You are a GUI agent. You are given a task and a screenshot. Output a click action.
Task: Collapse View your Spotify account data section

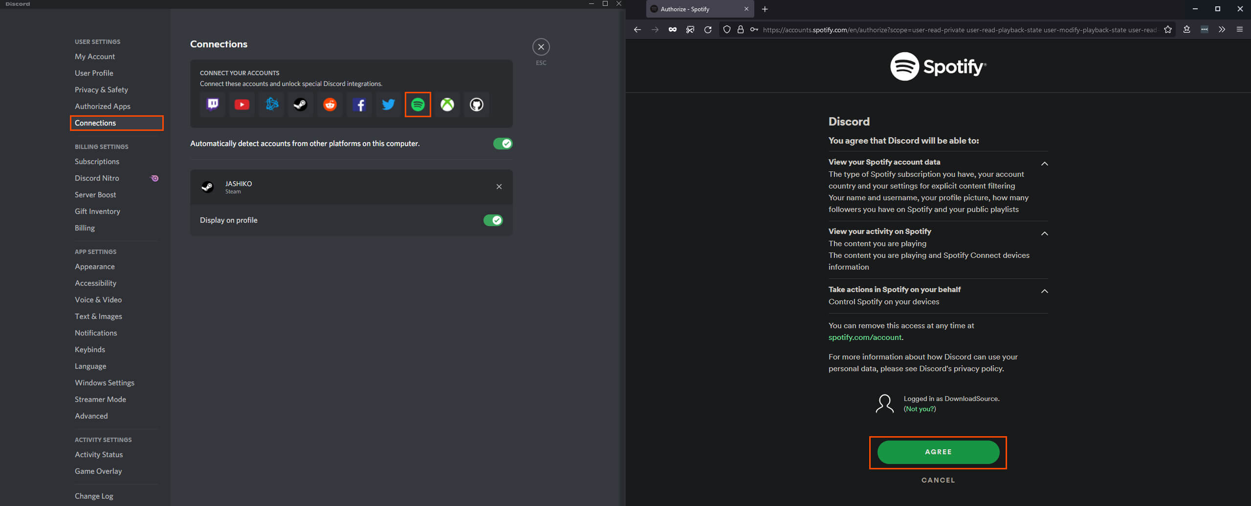pos(1045,164)
